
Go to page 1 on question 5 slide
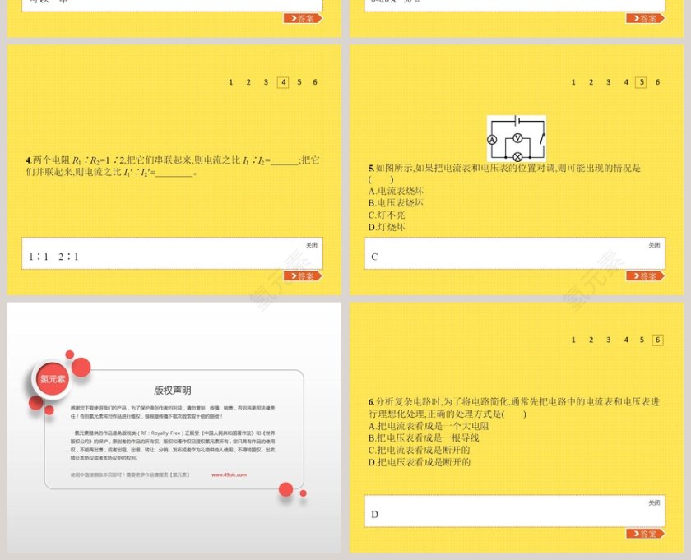click(x=573, y=82)
